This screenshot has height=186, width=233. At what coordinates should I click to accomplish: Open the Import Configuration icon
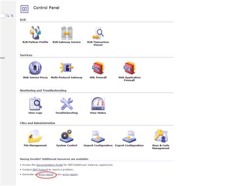pyautogui.click(x=98, y=136)
